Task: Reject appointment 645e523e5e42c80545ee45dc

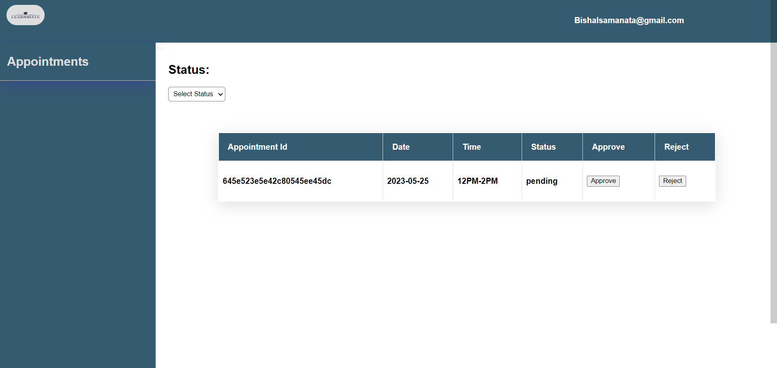Action: coord(672,181)
